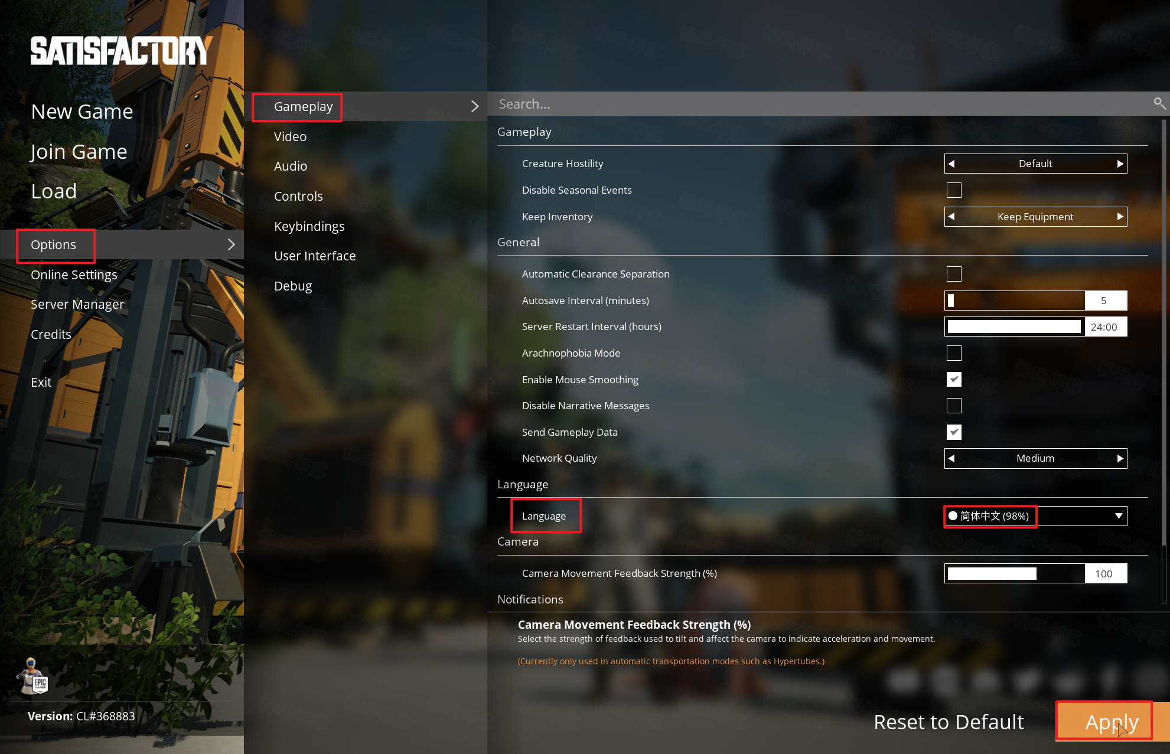1170x754 pixels.
Task: Click the Epic Games account icon
Action: (32, 676)
